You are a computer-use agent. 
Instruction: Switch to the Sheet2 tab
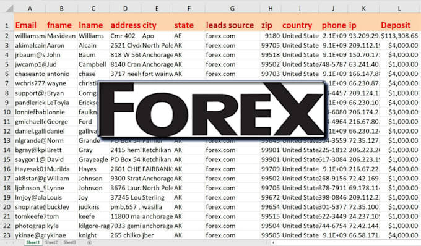[x=51, y=242]
